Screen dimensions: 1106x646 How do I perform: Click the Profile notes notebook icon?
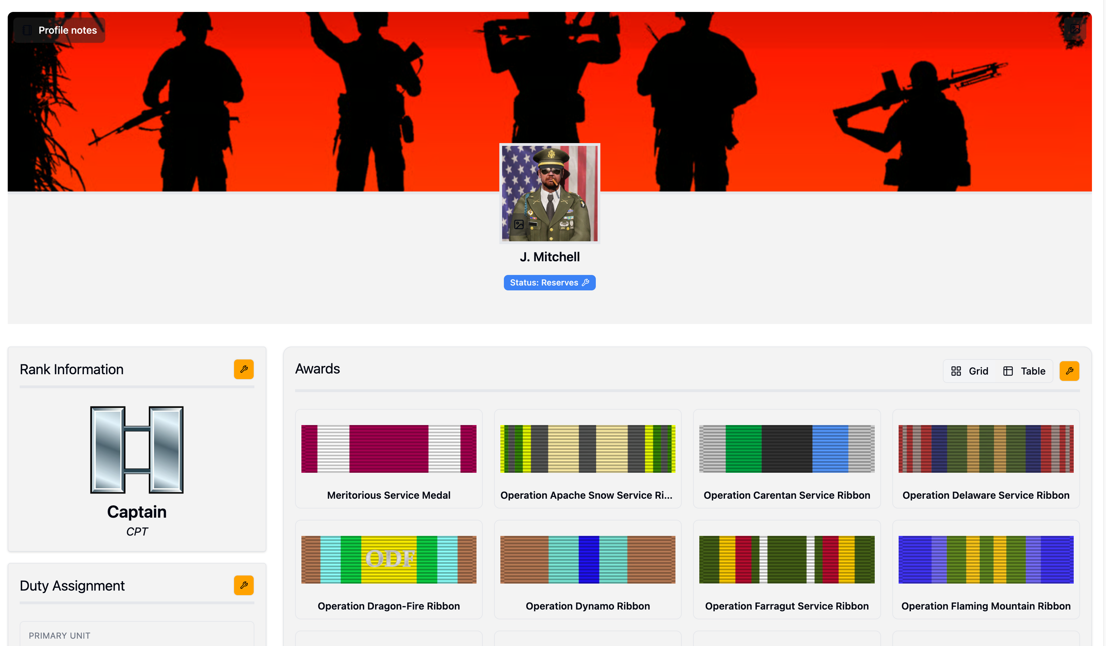27,30
